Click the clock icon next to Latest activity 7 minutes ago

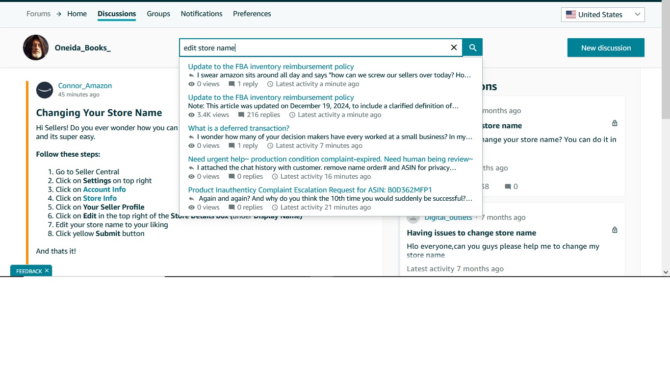click(x=270, y=146)
